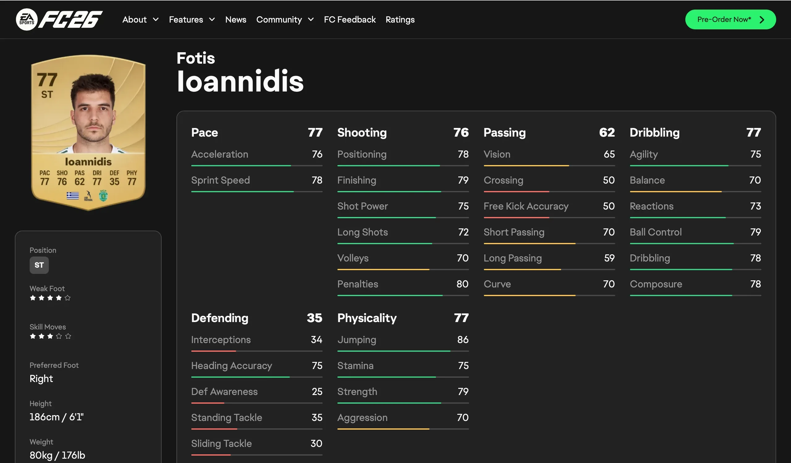
Task: Select the ST position badge
Action: [x=39, y=265]
